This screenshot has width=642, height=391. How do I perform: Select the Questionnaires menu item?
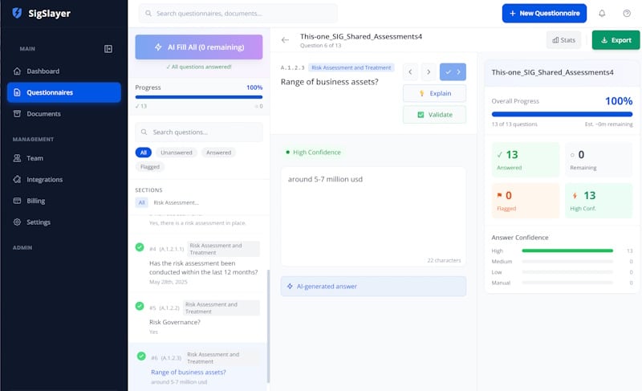(64, 92)
